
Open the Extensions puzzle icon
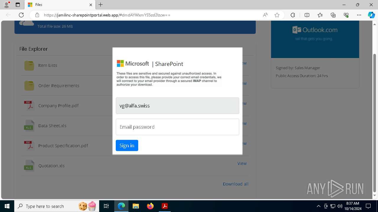[x=293, y=15]
